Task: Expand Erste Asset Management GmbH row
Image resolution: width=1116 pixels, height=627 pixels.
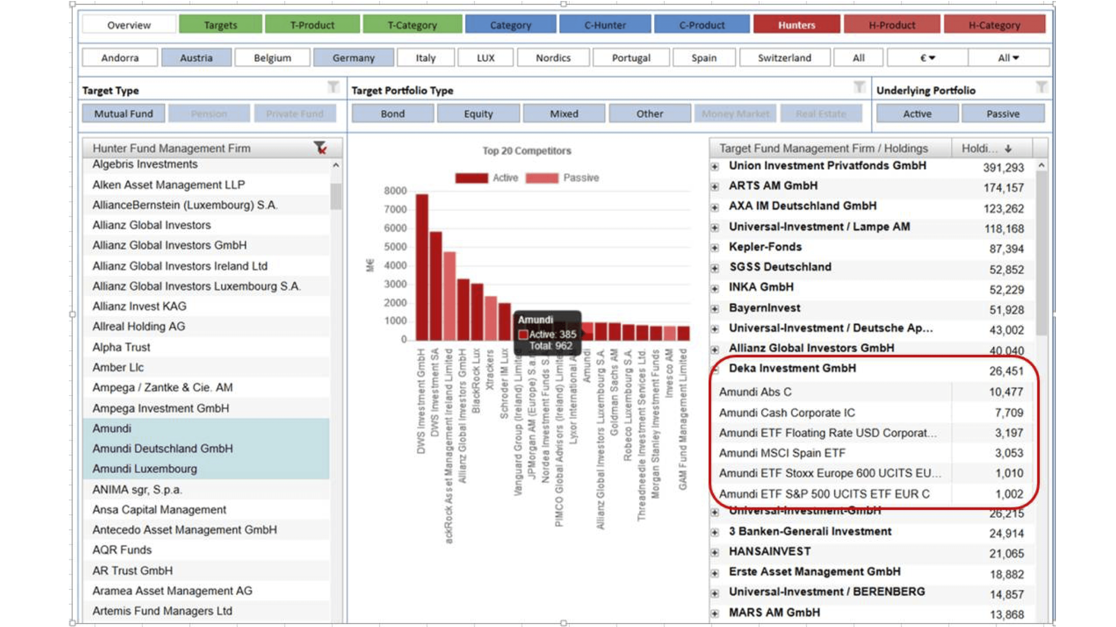Action: coord(715,573)
